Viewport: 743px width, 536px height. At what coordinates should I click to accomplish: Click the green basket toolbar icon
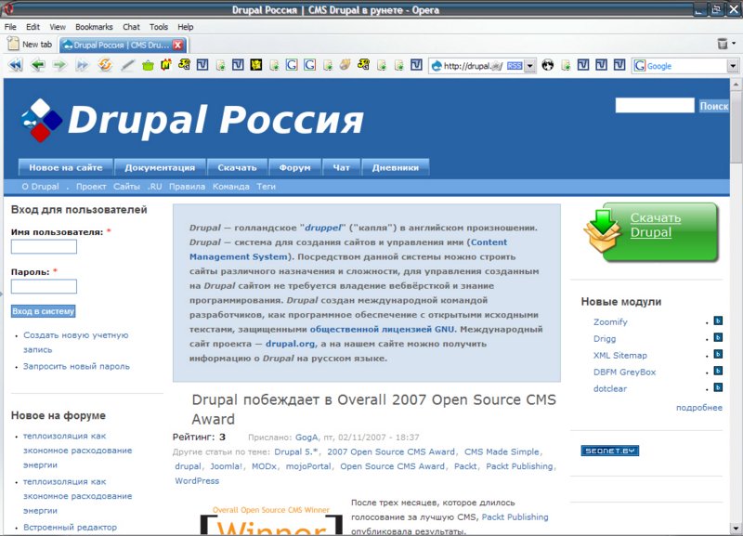148,65
